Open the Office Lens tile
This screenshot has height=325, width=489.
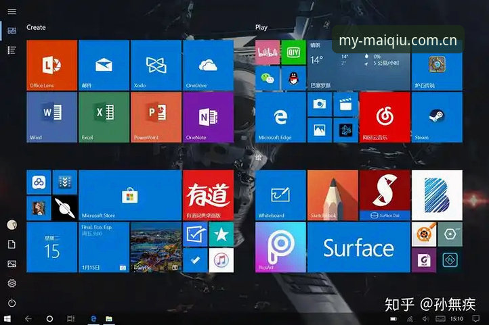(51, 65)
